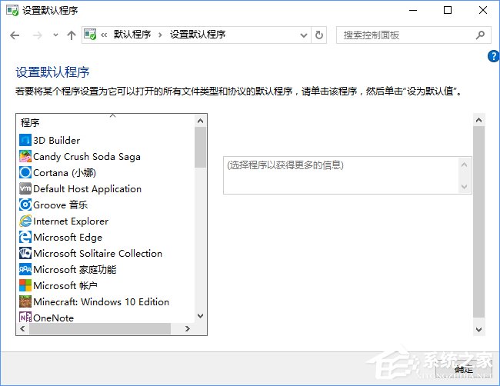This screenshot has width=500, height=386.
Task: Click the Microsoft 家庭功能 icon
Action: click(25, 269)
